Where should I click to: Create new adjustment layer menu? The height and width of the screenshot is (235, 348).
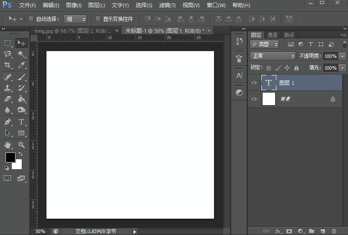301,231
